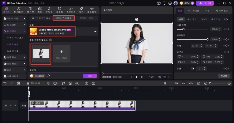Click the purple Generate button

pyautogui.click(x=90, y=76)
